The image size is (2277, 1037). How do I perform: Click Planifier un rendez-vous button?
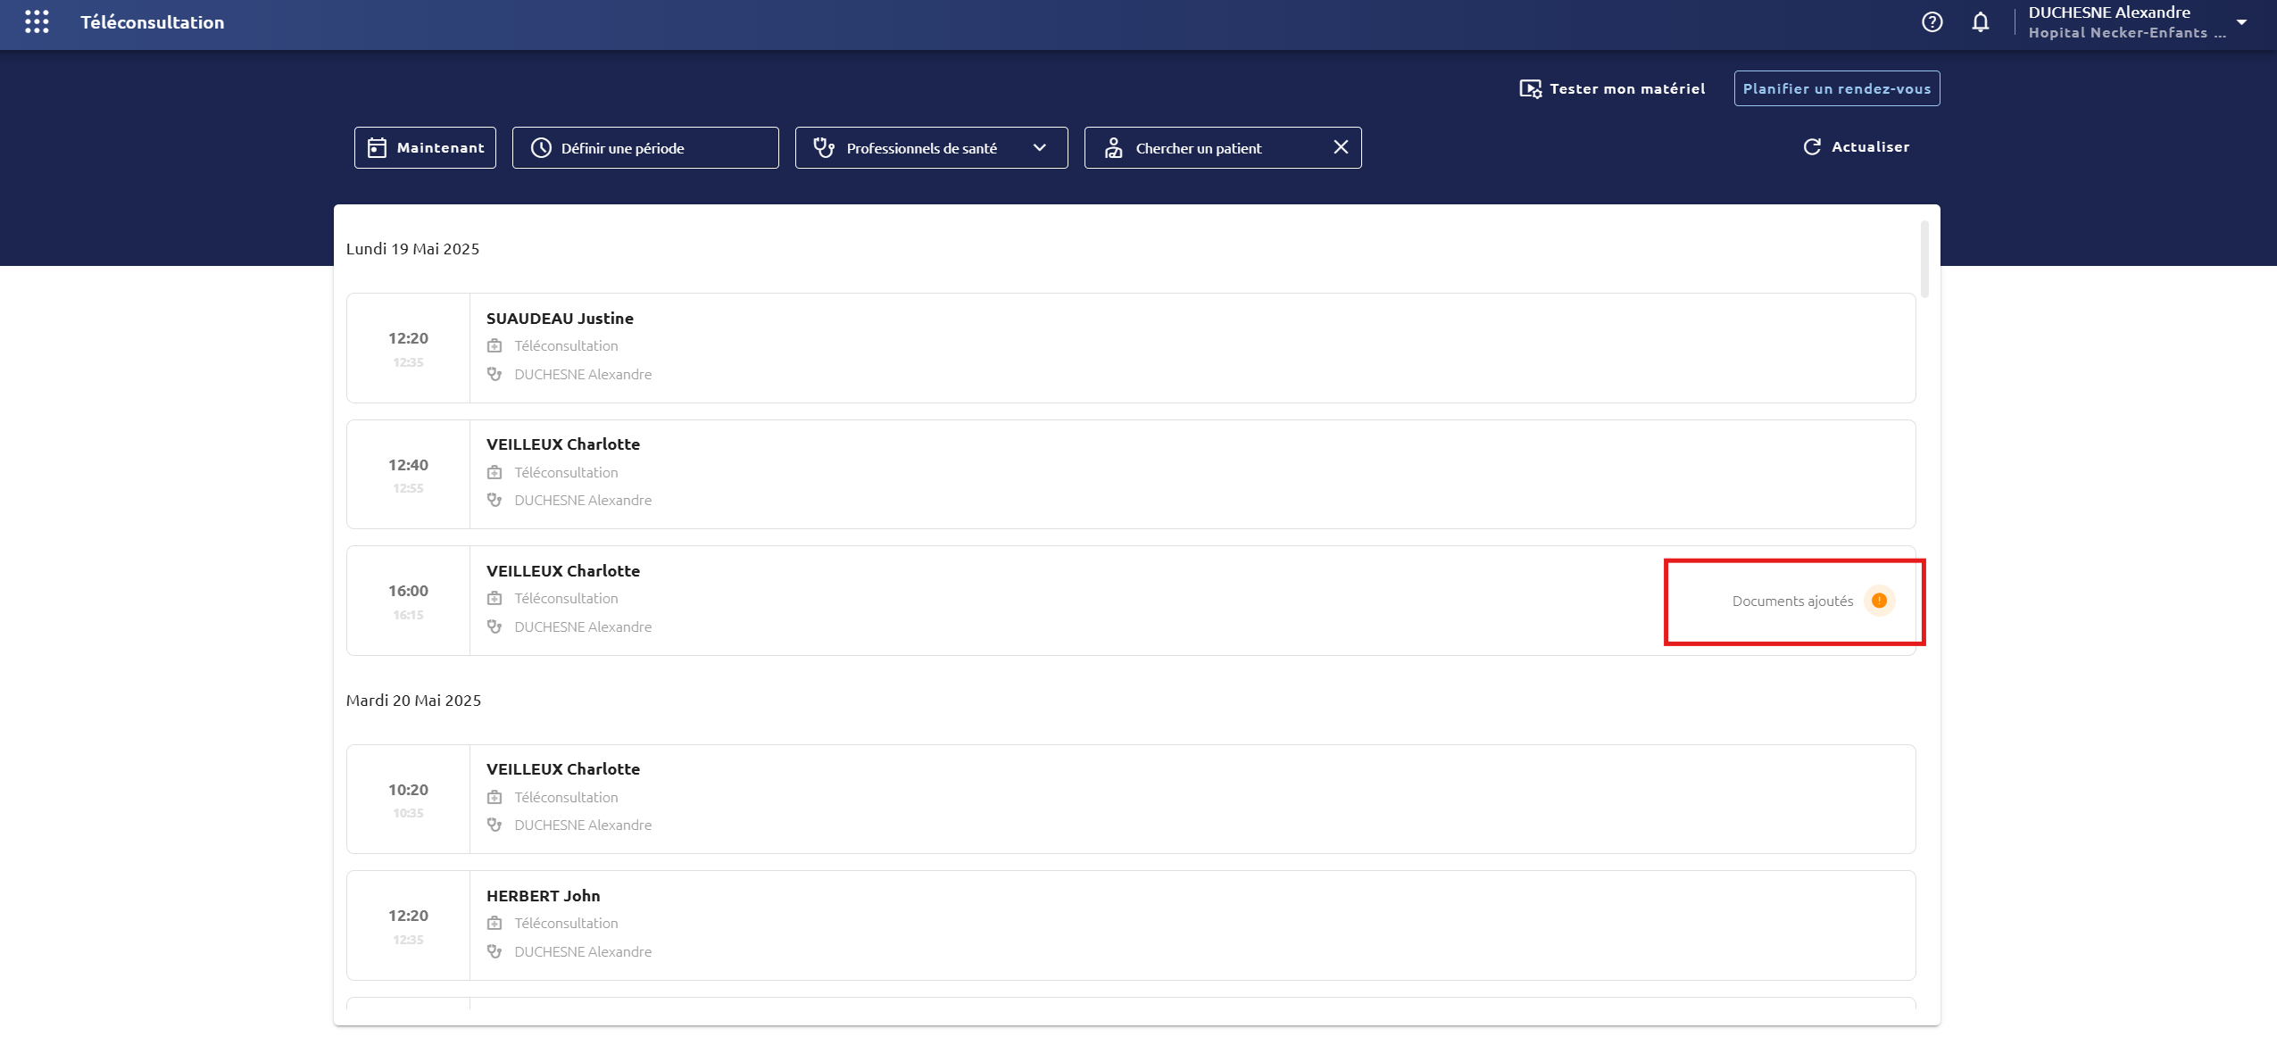tap(1836, 88)
